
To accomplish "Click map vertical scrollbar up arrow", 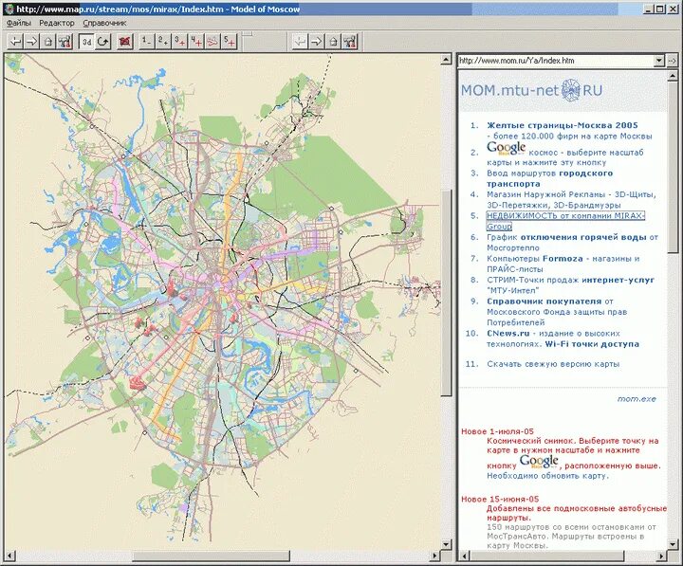I will pyautogui.click(x=447, y=59).
